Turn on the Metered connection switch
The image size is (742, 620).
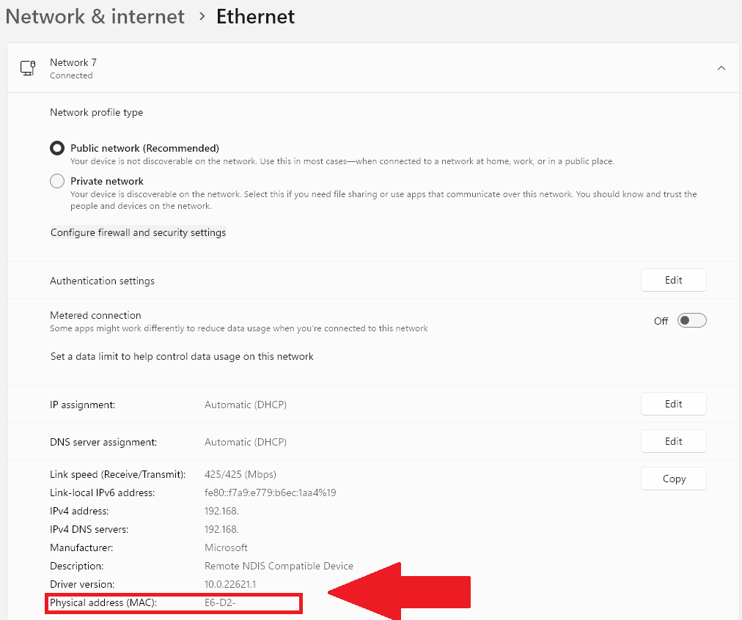coord(690,320)
